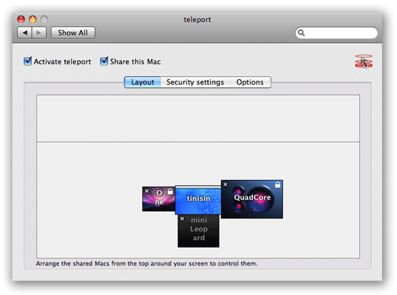Viewport: 397px width, 295px height.
Task: Click the Show All button
Action: click(73, 33)
